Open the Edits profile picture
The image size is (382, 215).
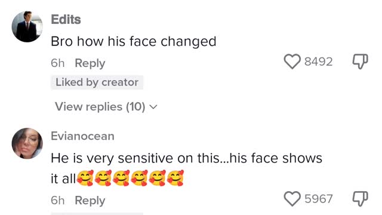click(27, 26)
